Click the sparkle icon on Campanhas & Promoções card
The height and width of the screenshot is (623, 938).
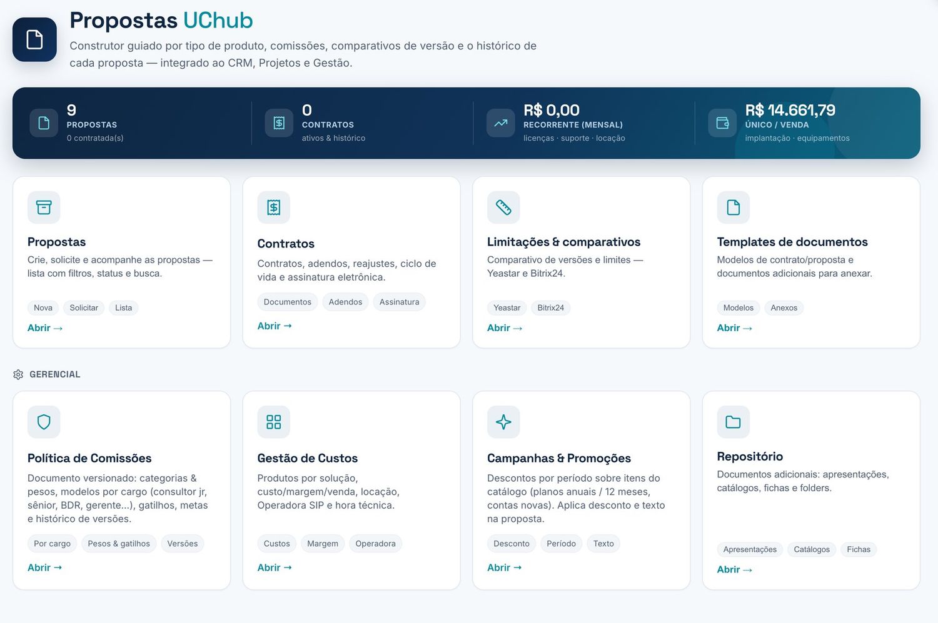[x=503, y=422]
